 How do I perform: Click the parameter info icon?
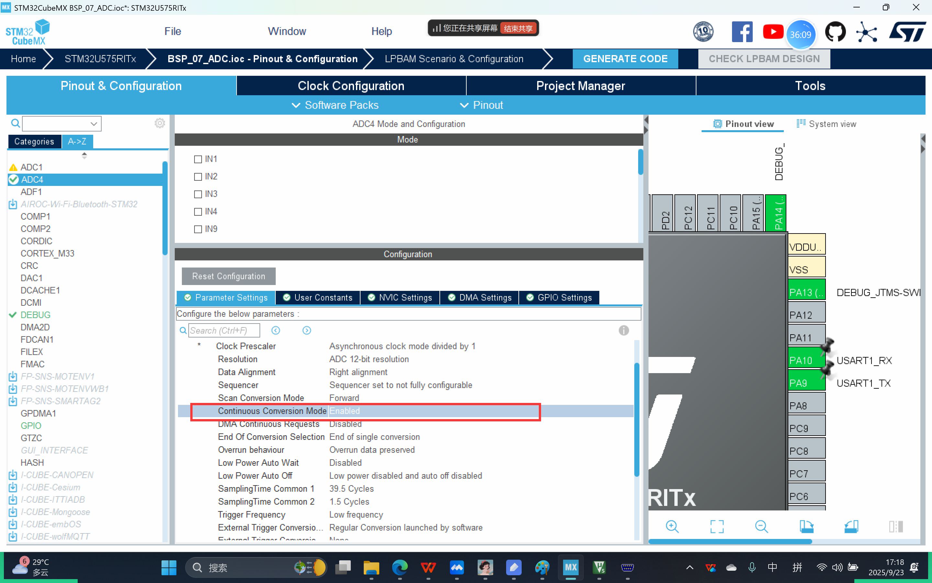[624, 330]
